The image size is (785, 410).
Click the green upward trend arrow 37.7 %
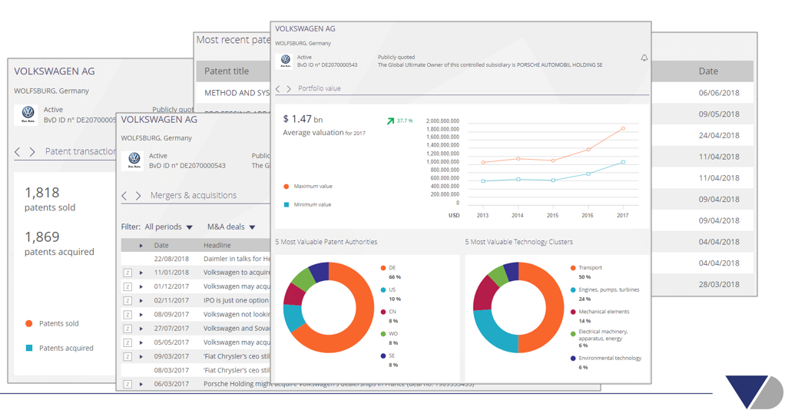390,121
